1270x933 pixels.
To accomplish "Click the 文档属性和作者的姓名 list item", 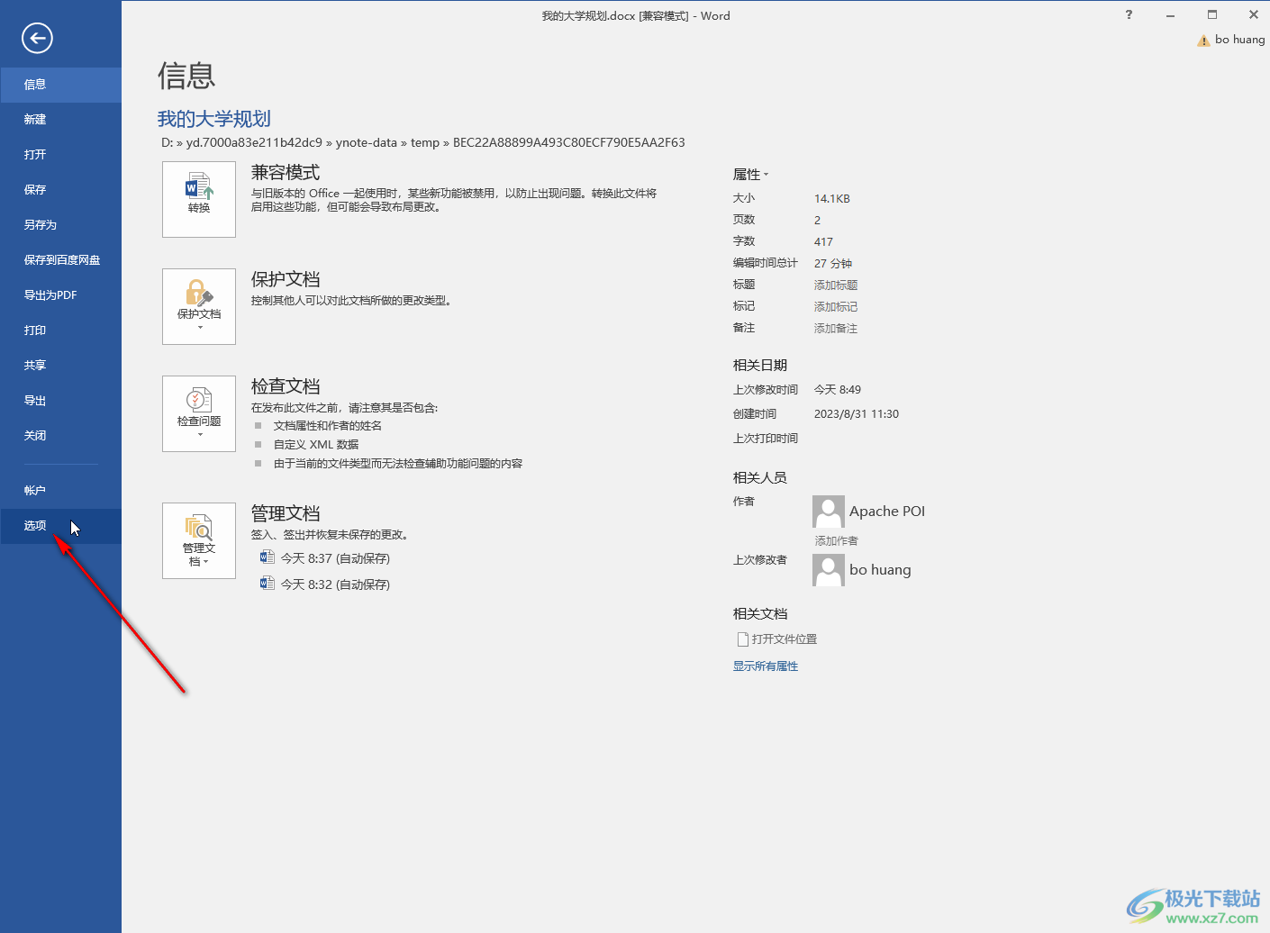I will click(x=328, y=426).
